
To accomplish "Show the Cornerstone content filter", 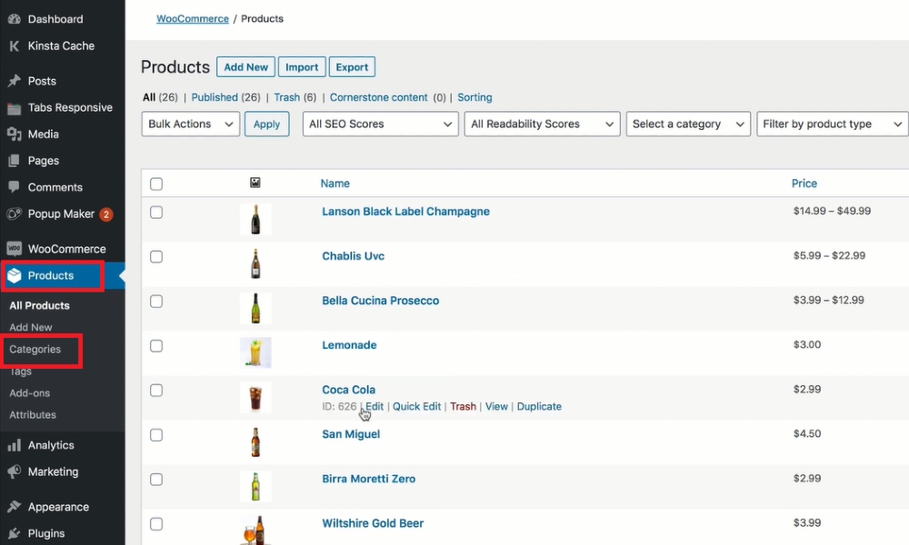I will point(378,97).
